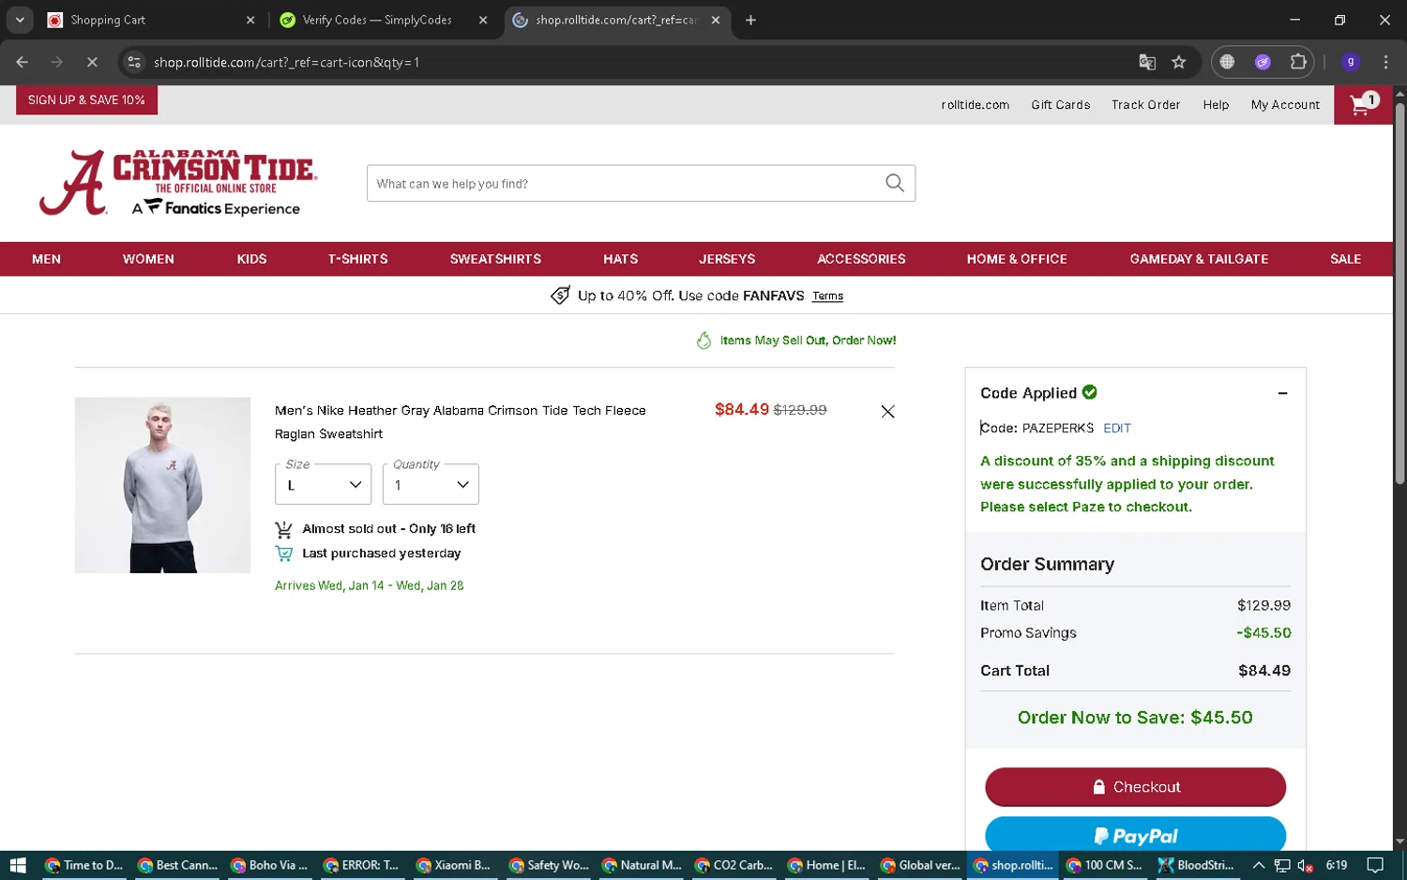Open GAMEDAY & TAILGATE menu
This screenshot has width=1407, height=880.
(x=1199, y=259)
